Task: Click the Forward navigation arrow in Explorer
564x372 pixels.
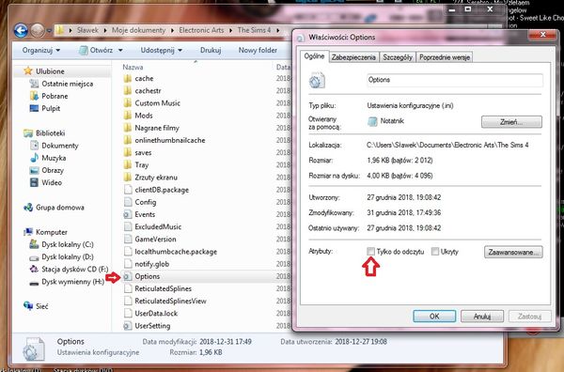Action: click(x=38, y=31)
